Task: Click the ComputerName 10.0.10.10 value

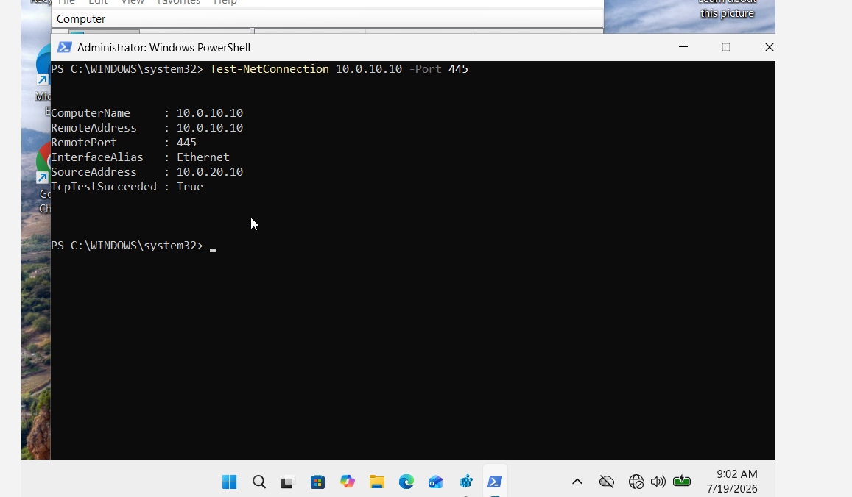Action: tap(210, 113)
